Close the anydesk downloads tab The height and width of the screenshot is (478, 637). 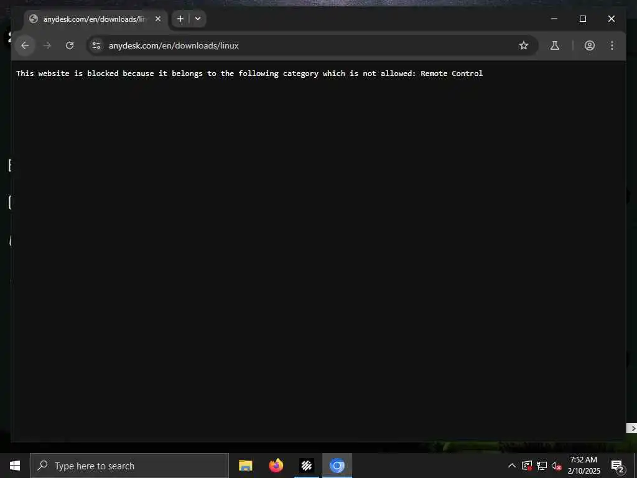[158, 19]
